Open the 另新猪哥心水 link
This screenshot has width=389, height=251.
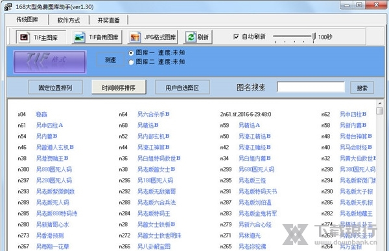pyautogui.click(x=53, y=224)
